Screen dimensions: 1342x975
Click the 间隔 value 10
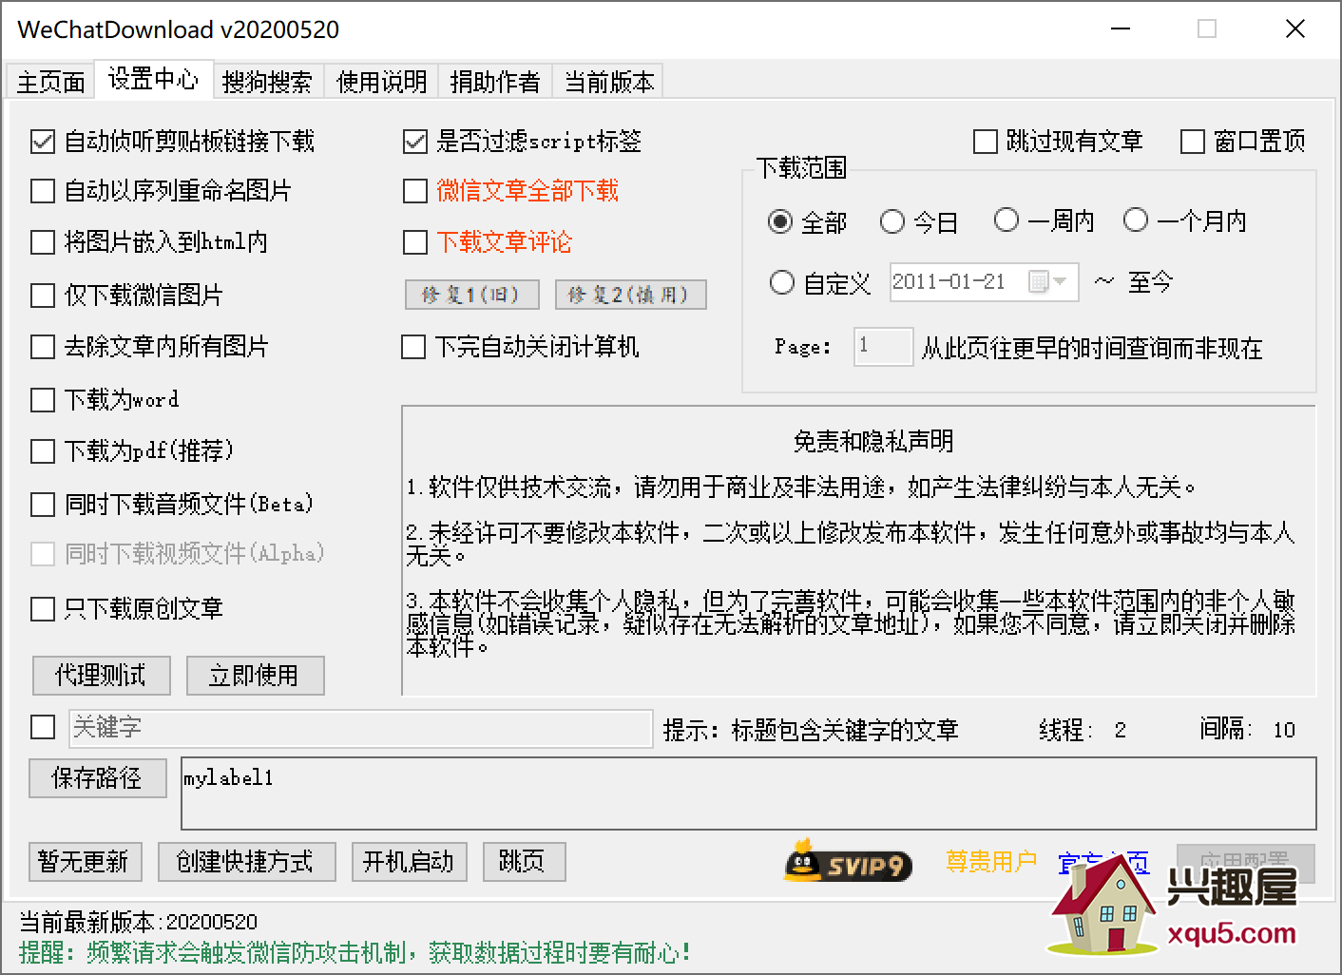[1284, 730]
